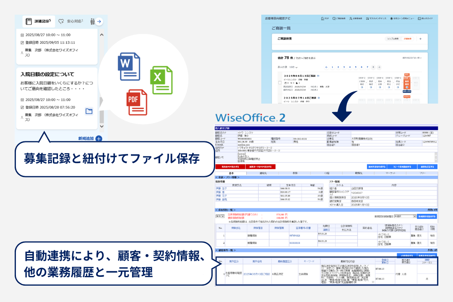
Task: Click the 新規追加 plus icon
Action: pos(99,138)
